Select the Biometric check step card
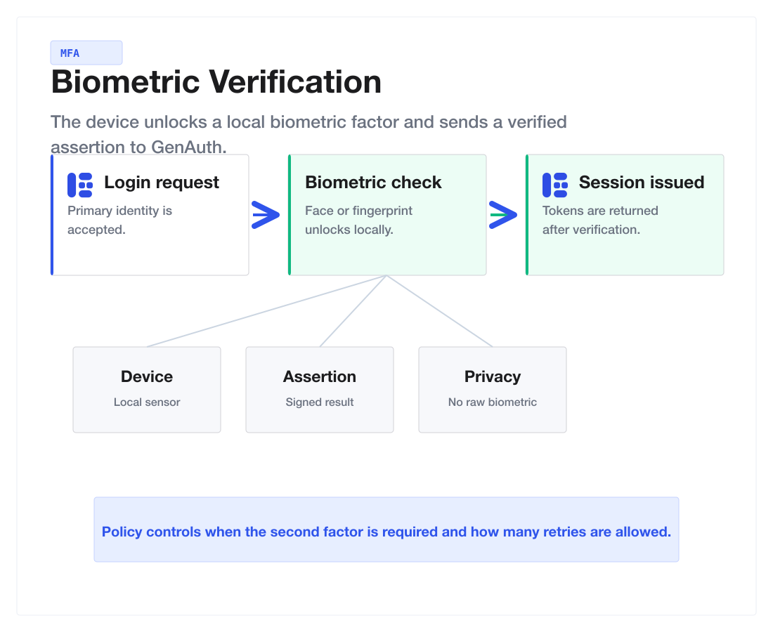The height and width of the screenshot is (632, 773). click(387, 215)
